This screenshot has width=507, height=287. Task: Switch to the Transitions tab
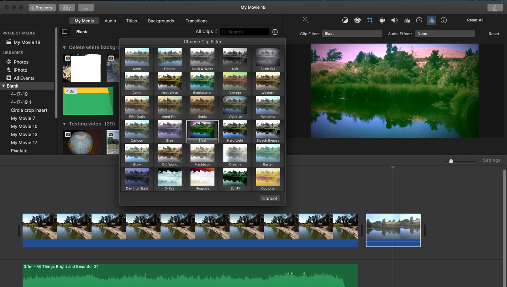tap(196, 21)
